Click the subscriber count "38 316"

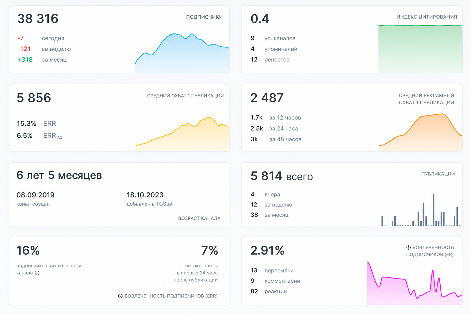pyautogui.click(x=38, y=19)
